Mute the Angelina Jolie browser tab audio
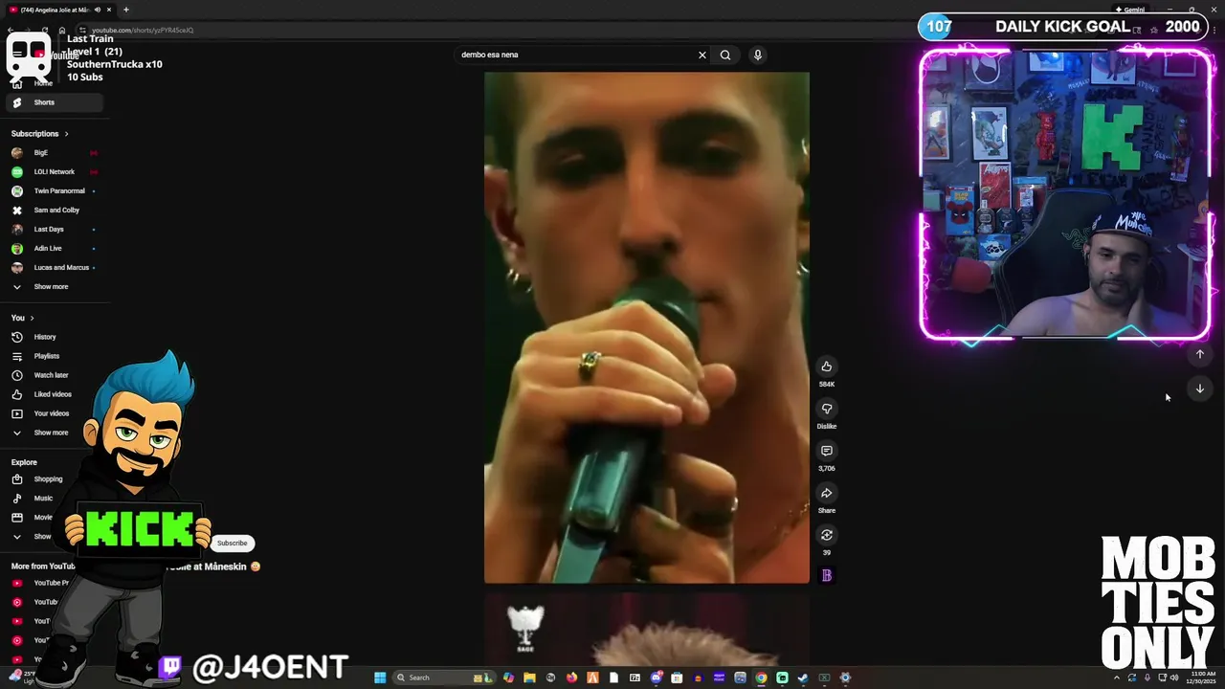The image size is (1225, 689). [98, 10]
